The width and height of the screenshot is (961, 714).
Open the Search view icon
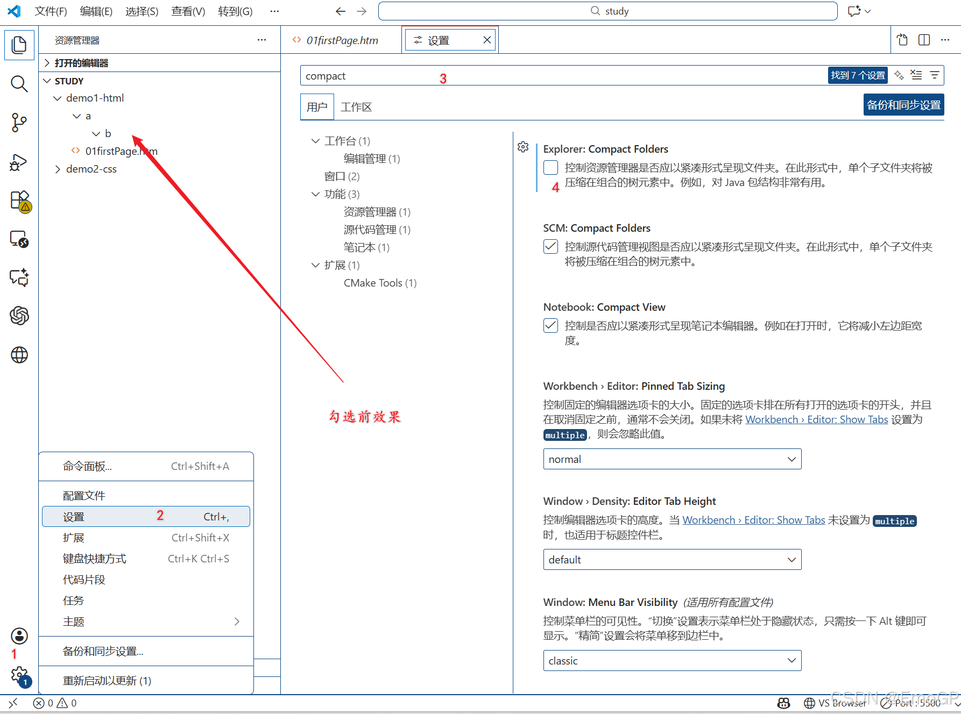tap(19, 83)
